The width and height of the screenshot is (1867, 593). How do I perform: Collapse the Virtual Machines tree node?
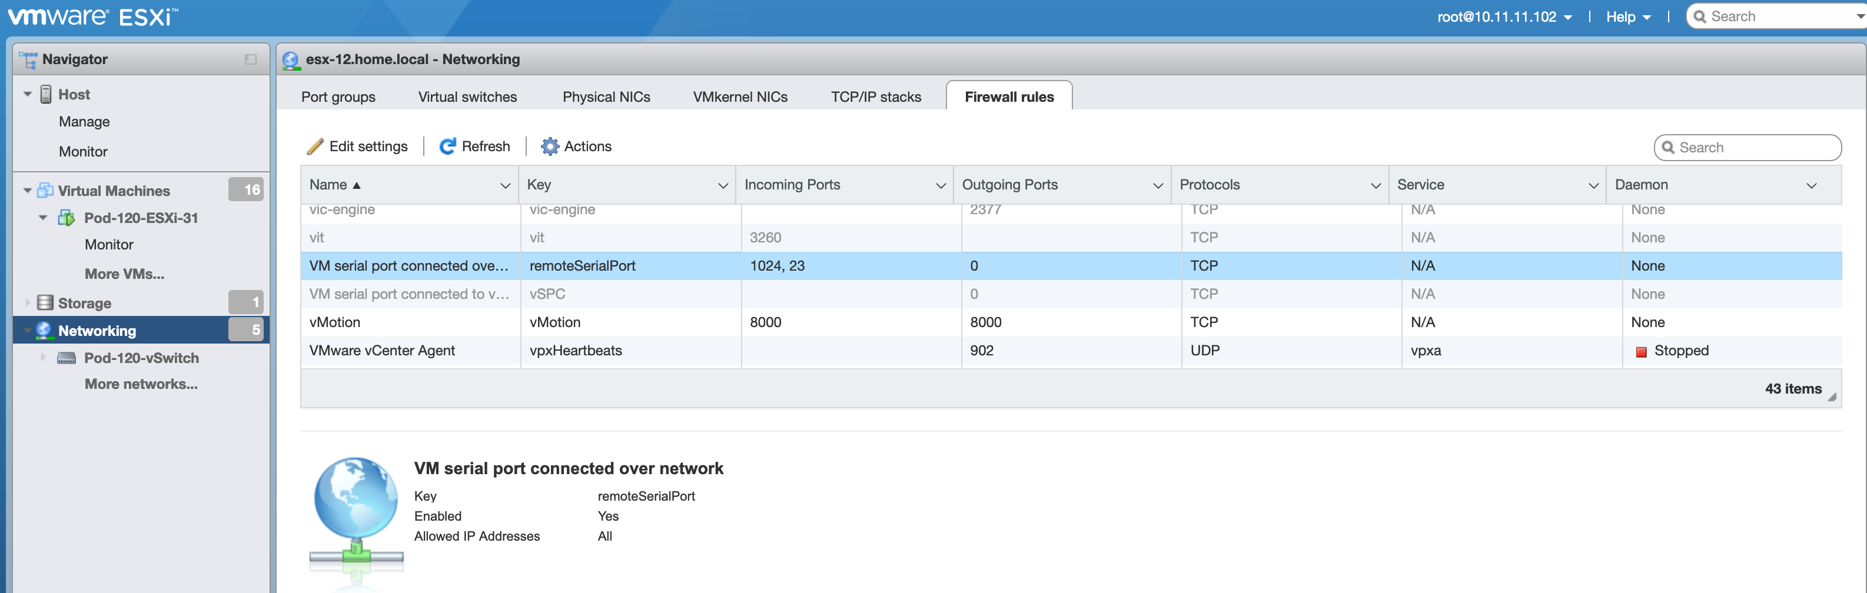tap(28, 191)
